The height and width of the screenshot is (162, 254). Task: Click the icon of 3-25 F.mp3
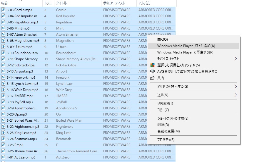click(3, 145)
